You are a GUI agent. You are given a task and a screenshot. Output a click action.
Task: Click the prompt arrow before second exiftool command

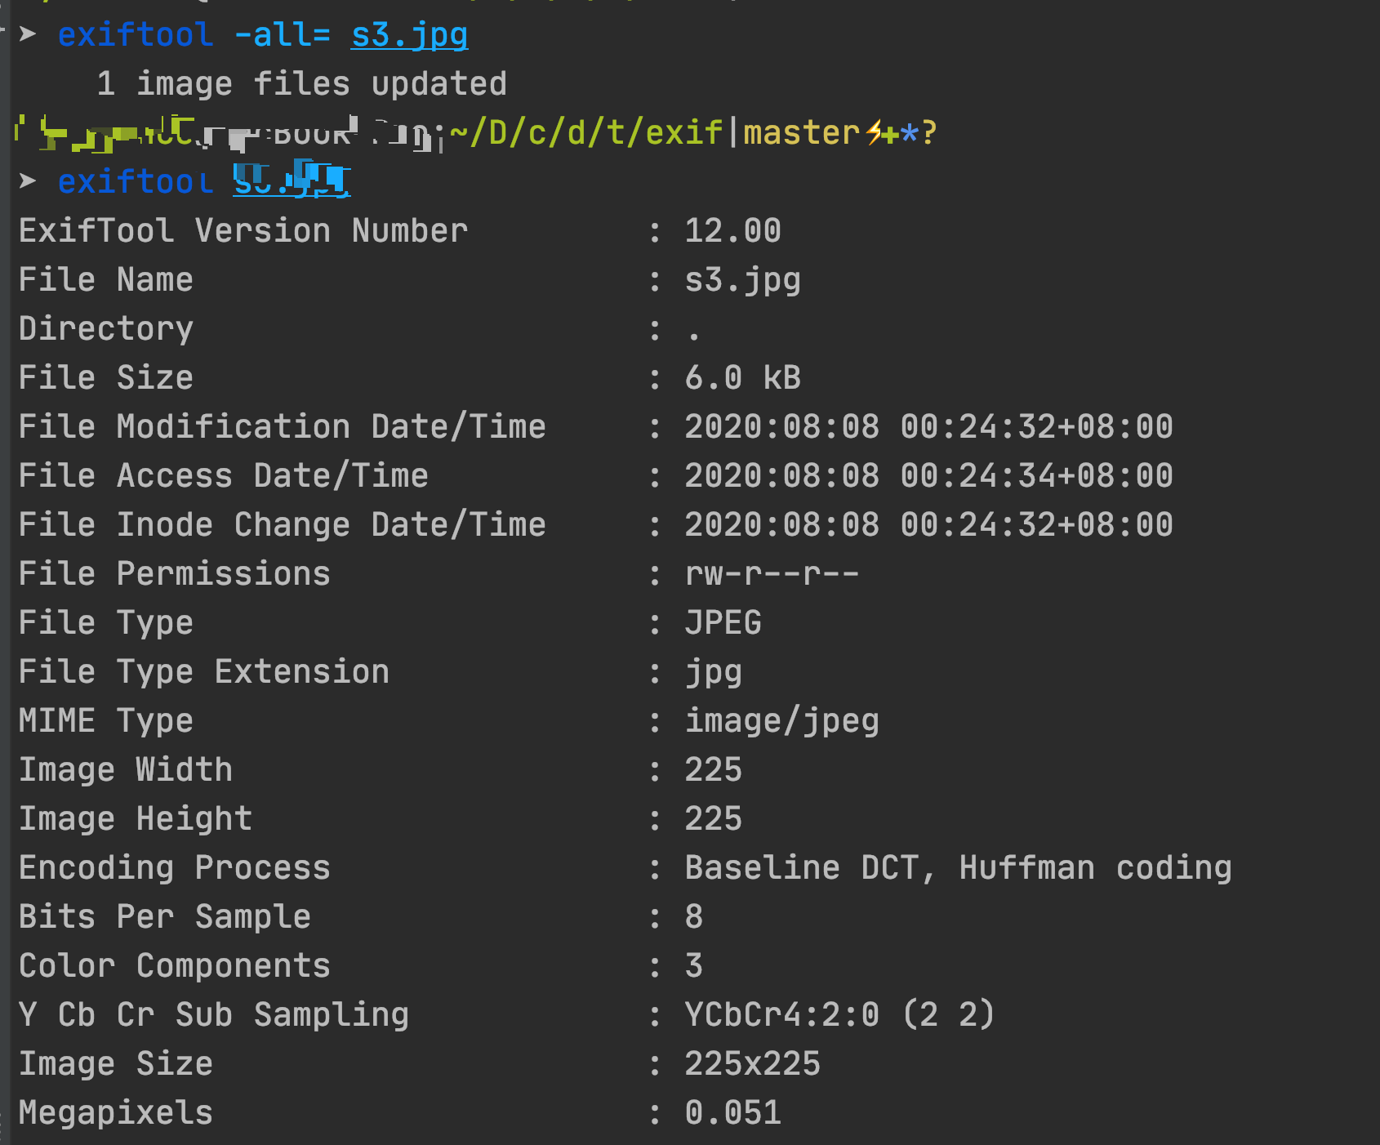pyautogui.click(x=28, y=181)
